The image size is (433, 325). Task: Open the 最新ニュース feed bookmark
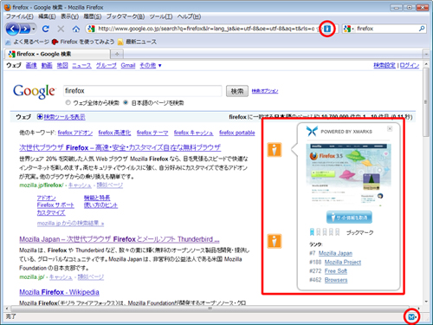[137, 42]
